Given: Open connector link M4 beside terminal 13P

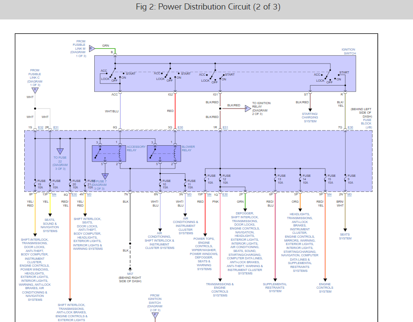Looking at the screenshot, I should (x=54, y=194).
